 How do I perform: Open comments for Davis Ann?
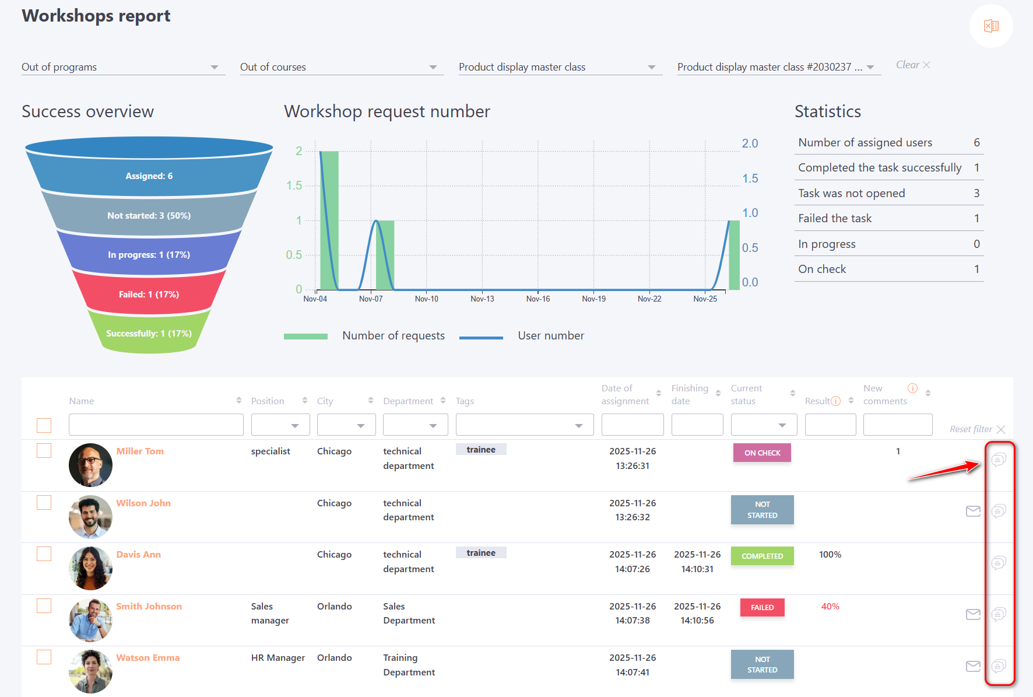click(999, 563)
